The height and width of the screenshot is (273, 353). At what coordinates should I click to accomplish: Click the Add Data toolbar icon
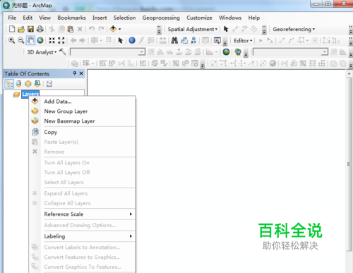113,29
